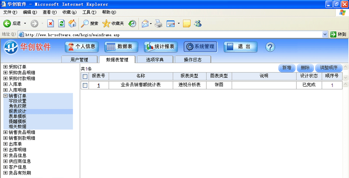Open 个人信息 personal info module

82,47
